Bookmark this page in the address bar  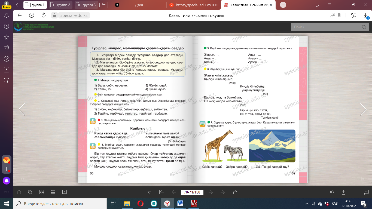point(339,16)
